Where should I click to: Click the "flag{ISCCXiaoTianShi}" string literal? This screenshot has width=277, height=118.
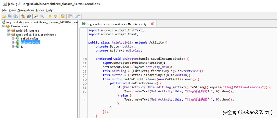243,87
